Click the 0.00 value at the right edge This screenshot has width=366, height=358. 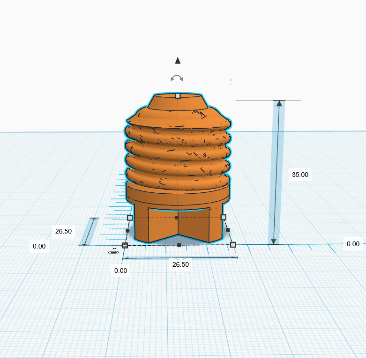(353, 244)
